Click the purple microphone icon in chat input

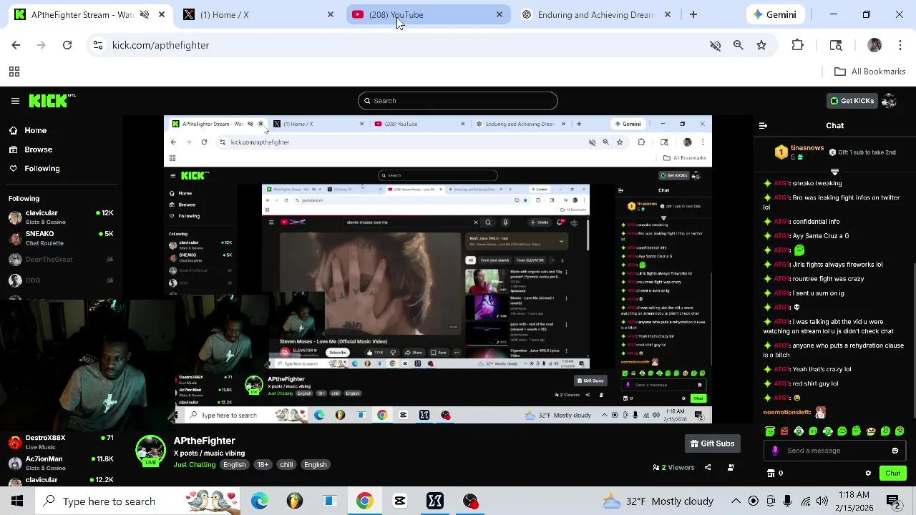[x=775, y=451]
